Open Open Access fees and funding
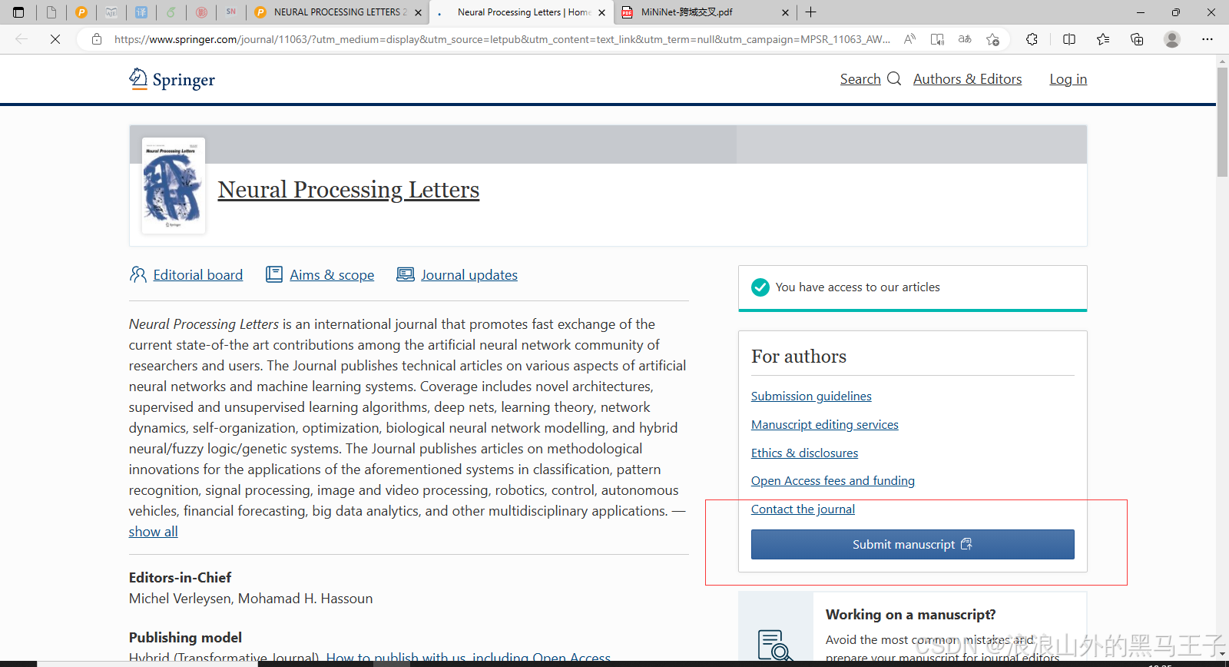The image size is (1229, 667). (x=833, y=481)
